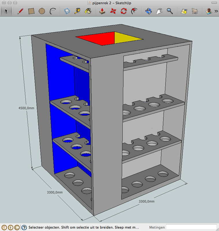Open the Instructor help question mark

click(24, 228)
